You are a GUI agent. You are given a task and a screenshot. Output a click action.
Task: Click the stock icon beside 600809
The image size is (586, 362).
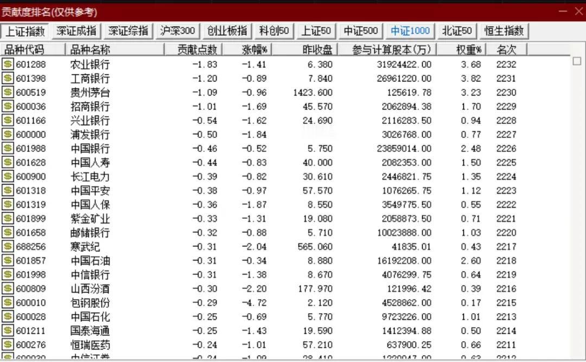[8, 289]
